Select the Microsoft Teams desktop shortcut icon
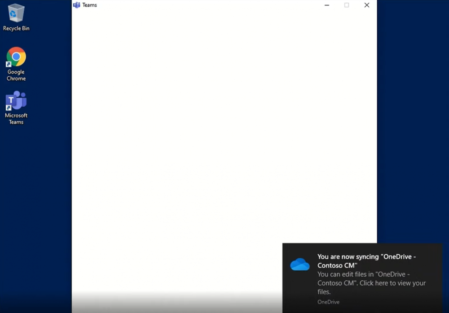 click(16, 100)
